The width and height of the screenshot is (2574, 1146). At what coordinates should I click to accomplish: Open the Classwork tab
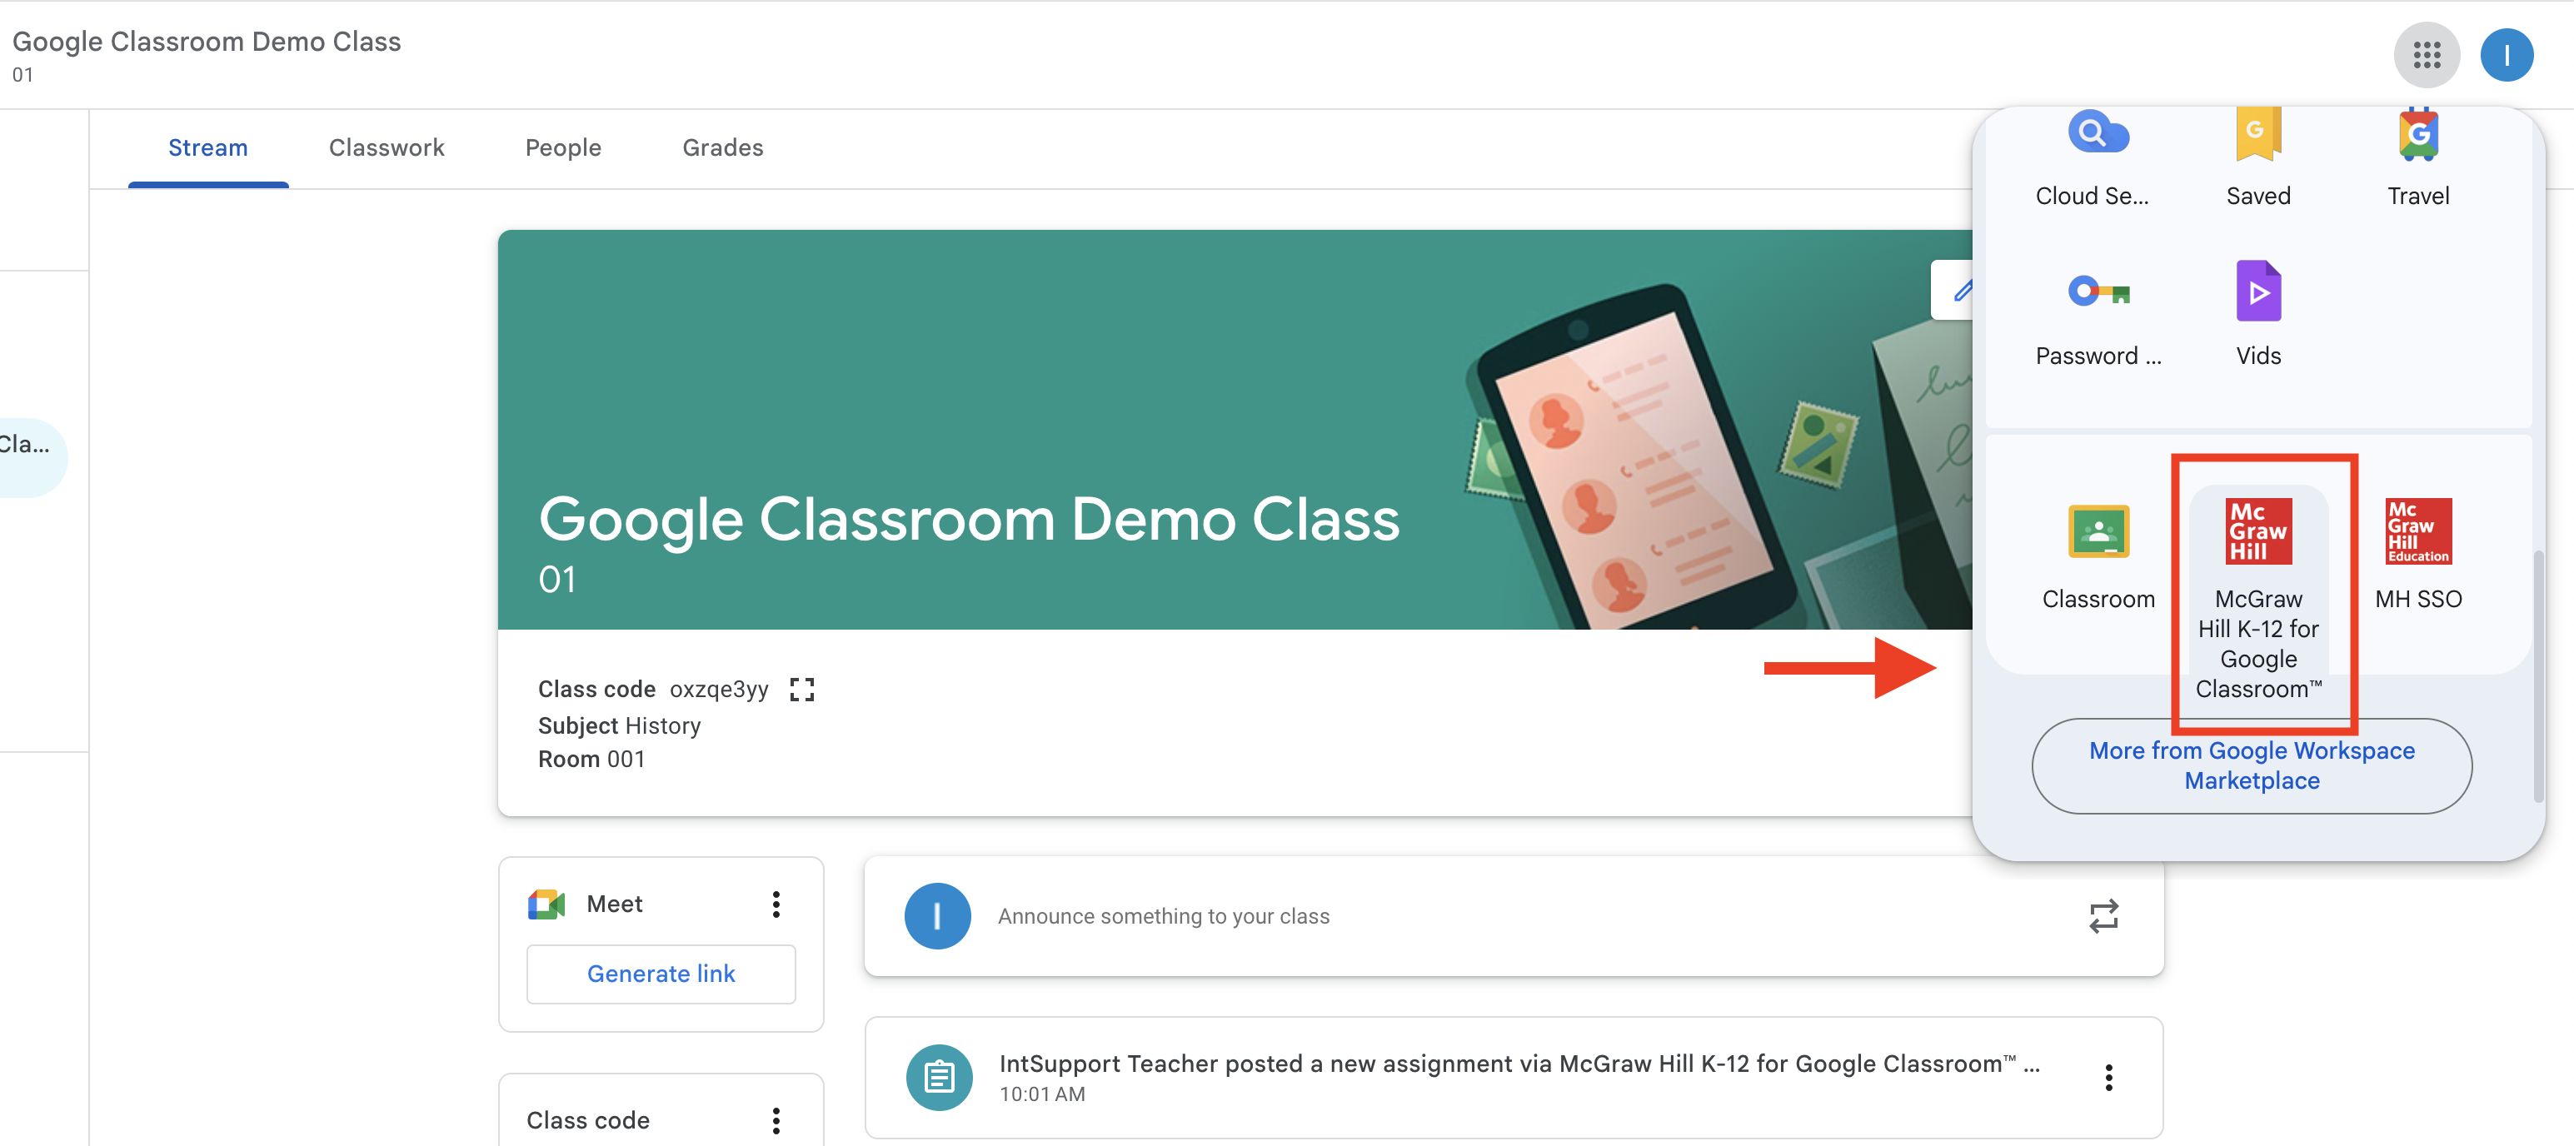pos(386,148)
